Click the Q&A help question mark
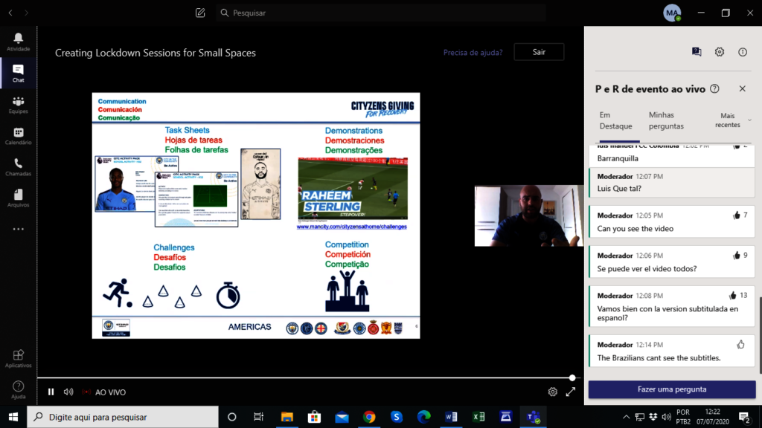The width and height of the screenshot is (762, 428). tap(714, 89)
